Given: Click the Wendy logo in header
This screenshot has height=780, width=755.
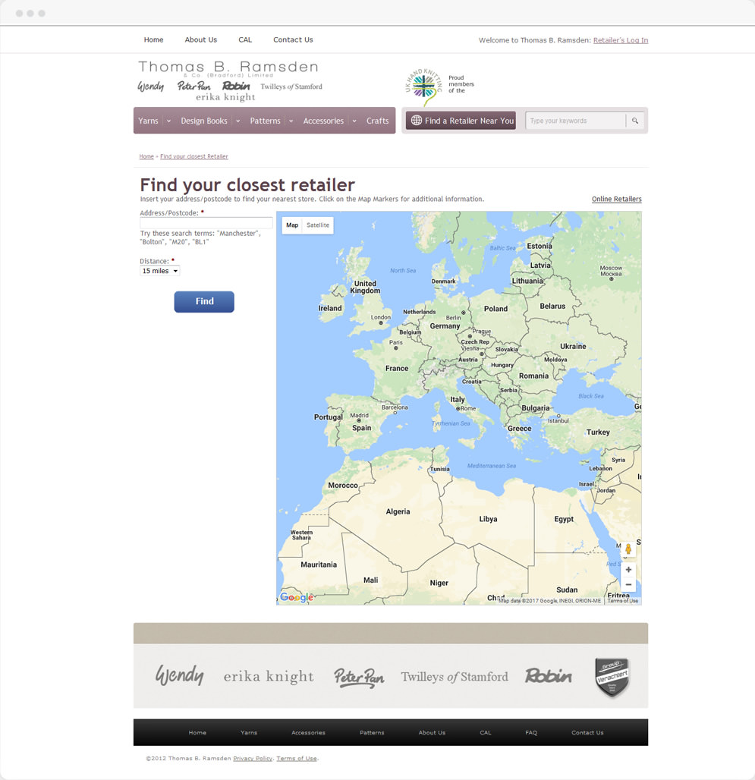Looking at the screenshot, I should point(151,86).
